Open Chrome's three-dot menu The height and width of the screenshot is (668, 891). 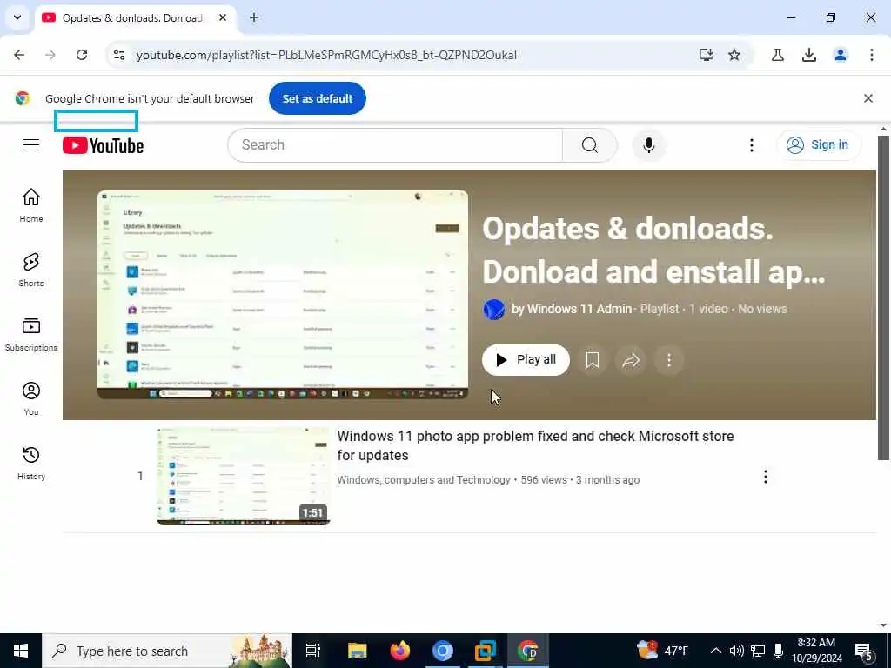click(x=872, y=55)
